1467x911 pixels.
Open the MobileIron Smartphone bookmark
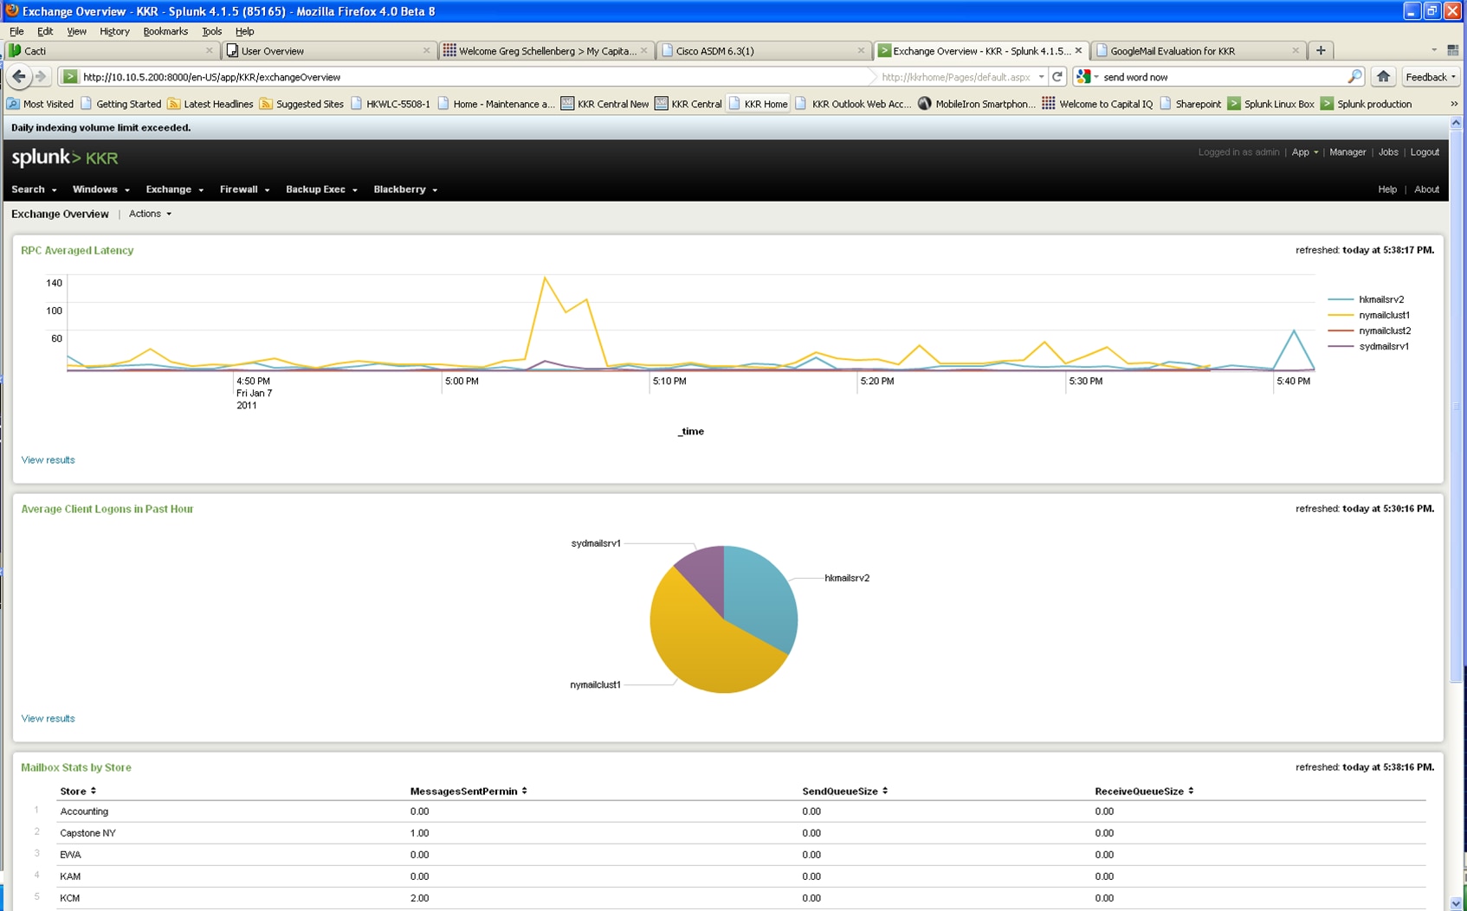[977, 104]
